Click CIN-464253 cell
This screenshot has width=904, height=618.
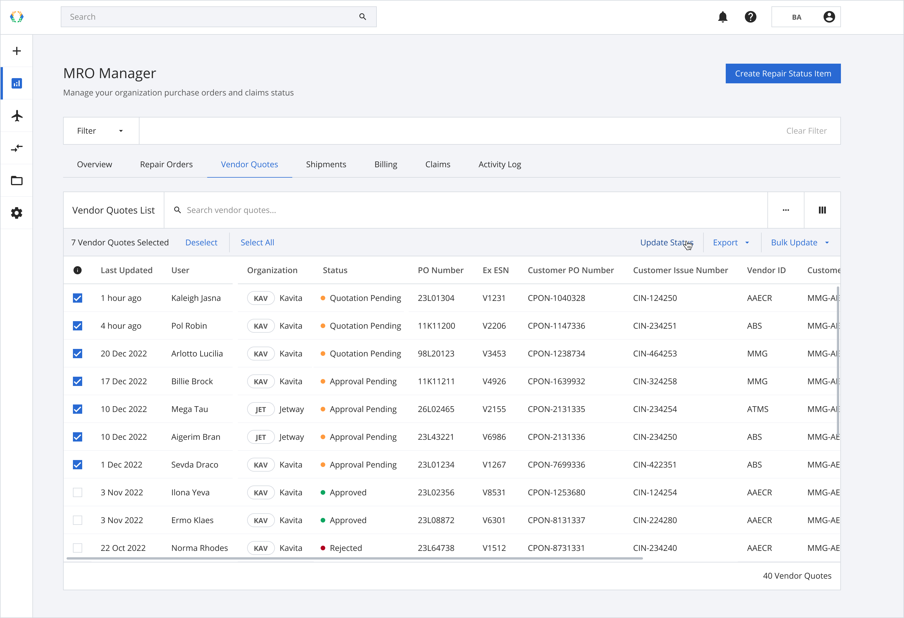[x=655, y=354]
